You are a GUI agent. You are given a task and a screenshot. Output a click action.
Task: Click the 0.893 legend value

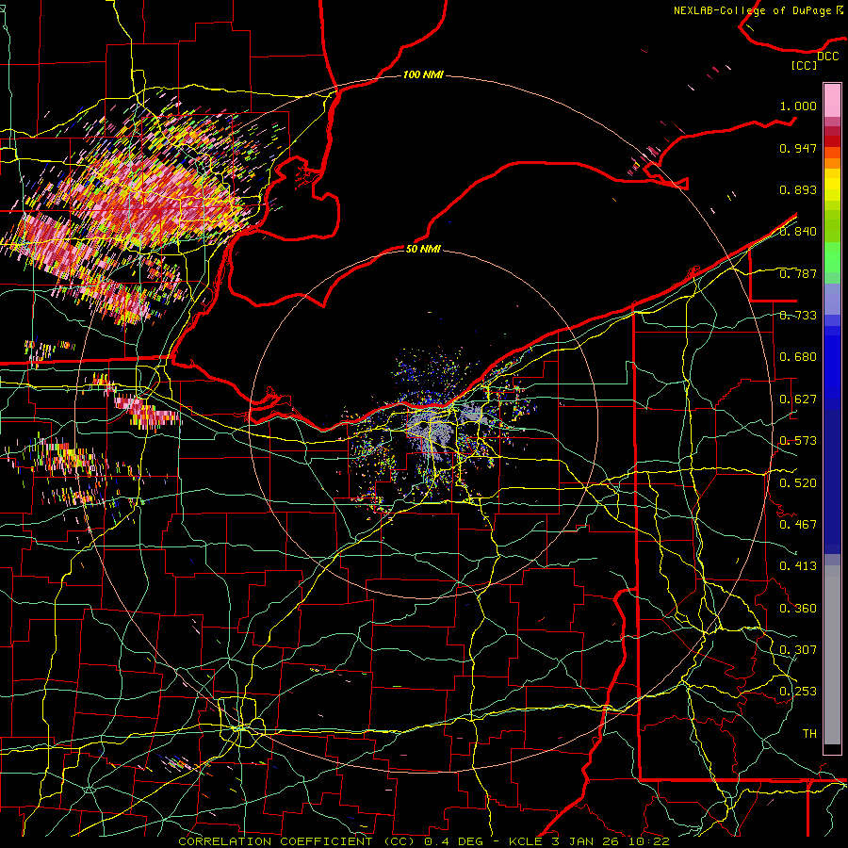[798, 189]
